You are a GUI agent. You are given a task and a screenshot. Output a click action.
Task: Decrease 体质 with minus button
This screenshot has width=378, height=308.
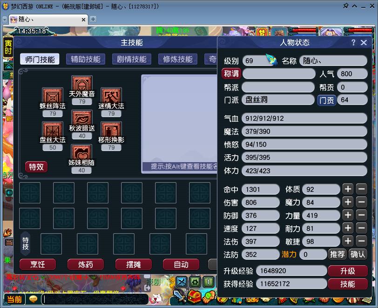(x=362, y=189)
